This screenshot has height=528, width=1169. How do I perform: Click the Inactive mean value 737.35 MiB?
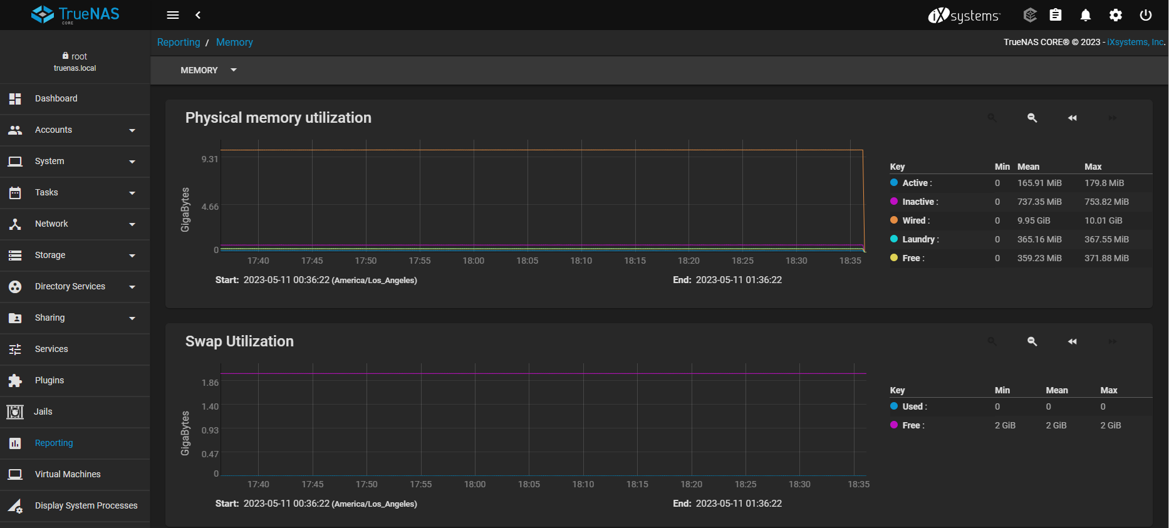(1039, 202)
